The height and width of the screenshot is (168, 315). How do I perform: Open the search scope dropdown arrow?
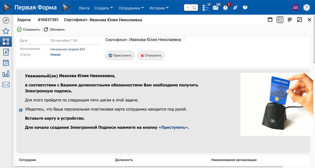click(x=187, y=8)
